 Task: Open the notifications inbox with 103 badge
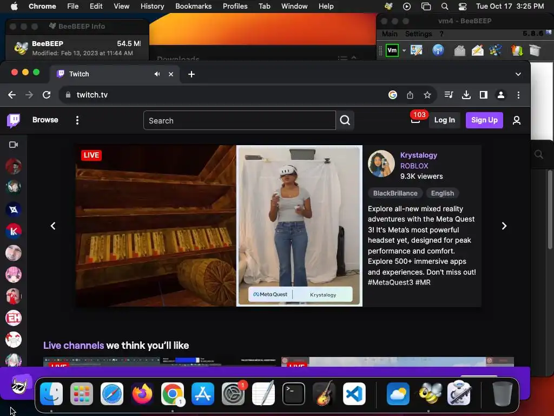415,120
